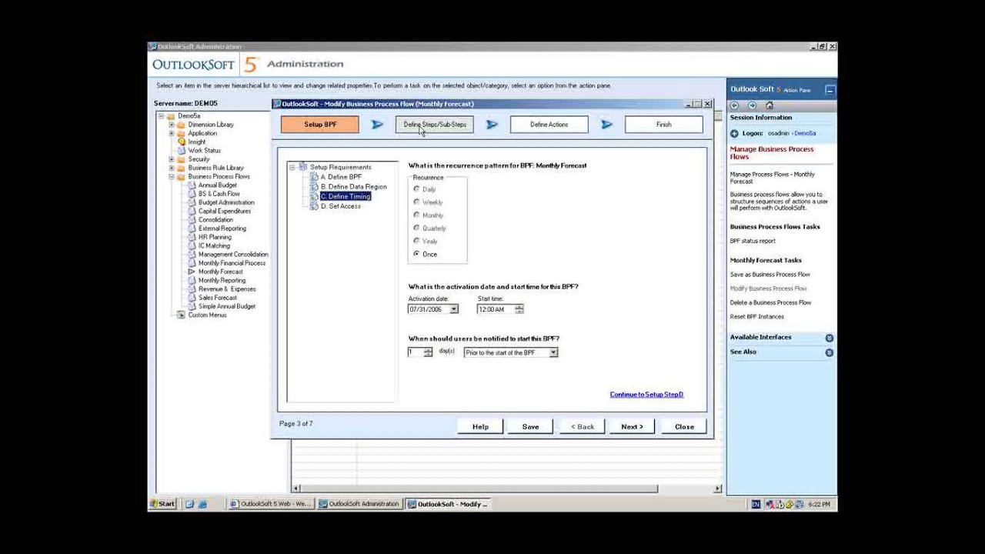The width and height of the screenshot is (985, 554).
Task: Click the BPF status report link
Action: tap(753, 242)
